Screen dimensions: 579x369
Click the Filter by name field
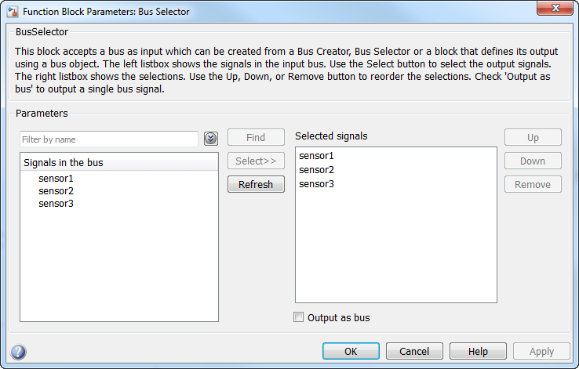pyautogui.click(x=109, y=139)
